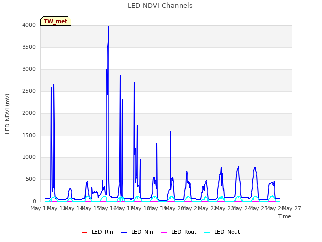Click the y-axis label 500
Viewport: 322px width, 242px height.
(x=31, y=179)
